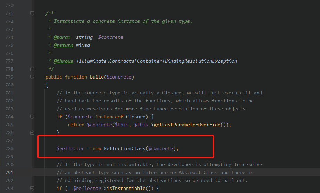Image resolution: width=320 pixels, height=193 pixels.
Task: Click line number 779 in gutter
Action: pyautogui.click(x=9, y=77)
